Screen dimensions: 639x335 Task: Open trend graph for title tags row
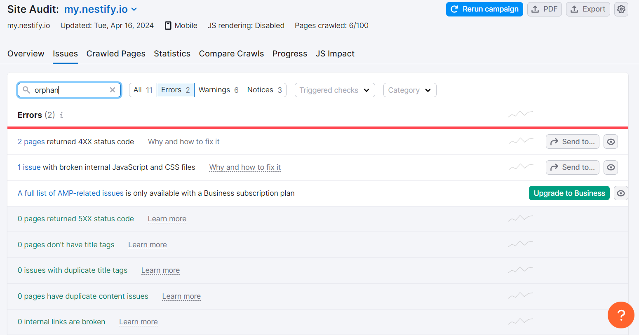click(521, 244)
